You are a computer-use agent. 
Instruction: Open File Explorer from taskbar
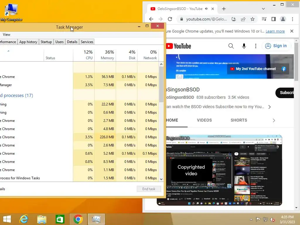(x=42, y=219)
